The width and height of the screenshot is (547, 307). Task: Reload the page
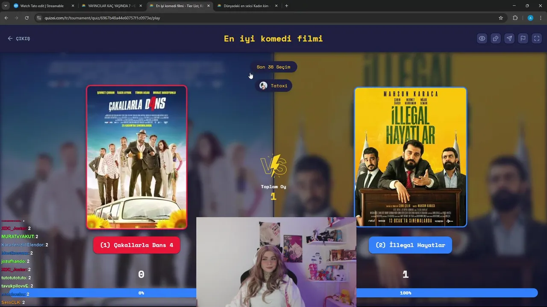pos(26,18)
